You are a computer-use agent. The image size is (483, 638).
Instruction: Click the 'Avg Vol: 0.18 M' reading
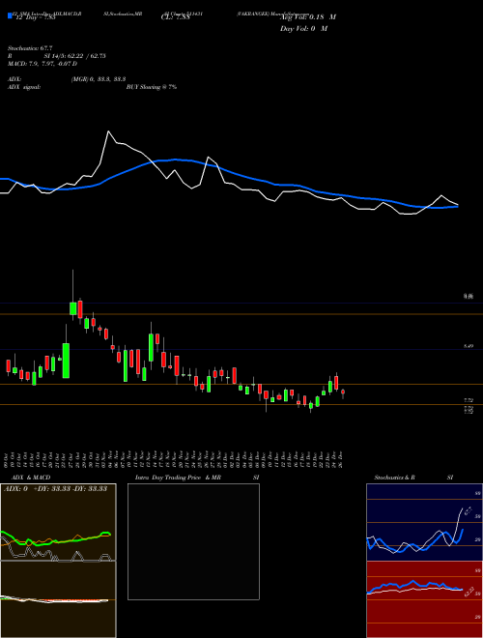click(x=308, y=17)
